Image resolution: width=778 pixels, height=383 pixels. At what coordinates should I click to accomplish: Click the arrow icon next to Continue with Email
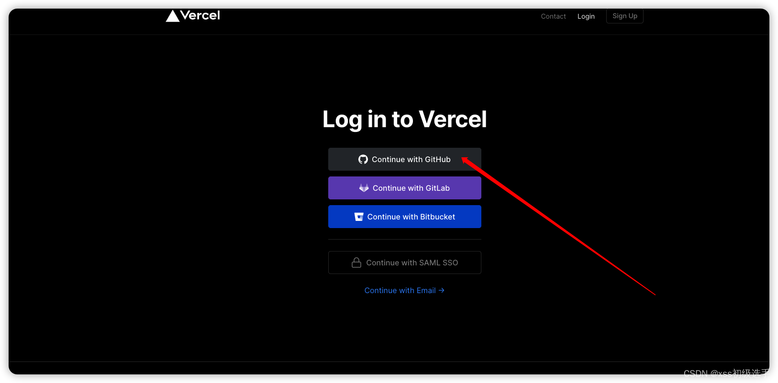pyautogui.click(x=441, y=290)
